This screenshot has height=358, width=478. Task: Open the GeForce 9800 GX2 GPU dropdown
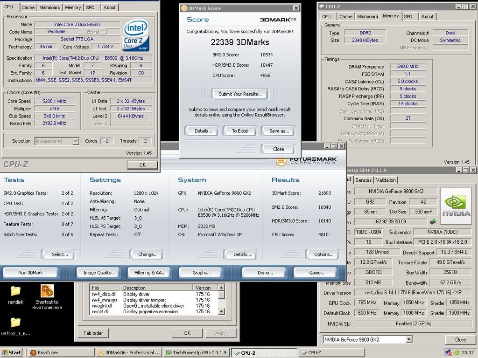coord(409,339)
